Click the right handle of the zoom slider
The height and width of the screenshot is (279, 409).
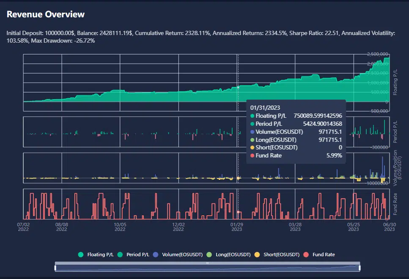tap(360, 267)
